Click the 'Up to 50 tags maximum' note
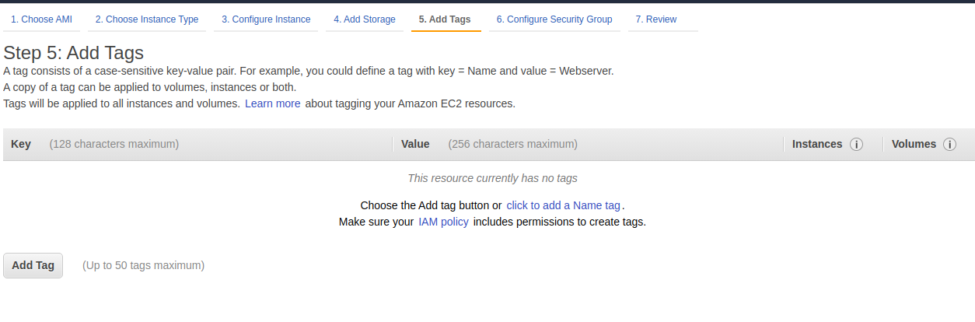This screenshot has height=322, width=975. click(x=143, y=265)
